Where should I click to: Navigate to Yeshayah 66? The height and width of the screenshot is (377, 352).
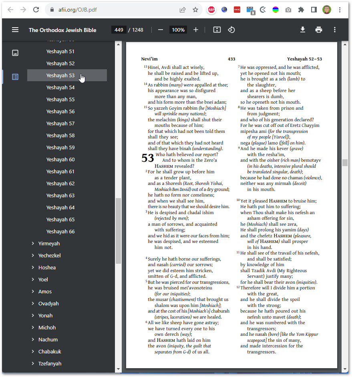point(60,232)
